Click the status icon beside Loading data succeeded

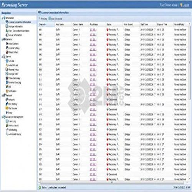[40, 187]
